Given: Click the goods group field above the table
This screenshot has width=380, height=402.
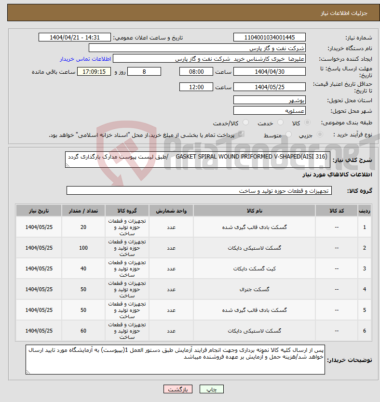Looking at the screenshot, I should pos(199,190).
